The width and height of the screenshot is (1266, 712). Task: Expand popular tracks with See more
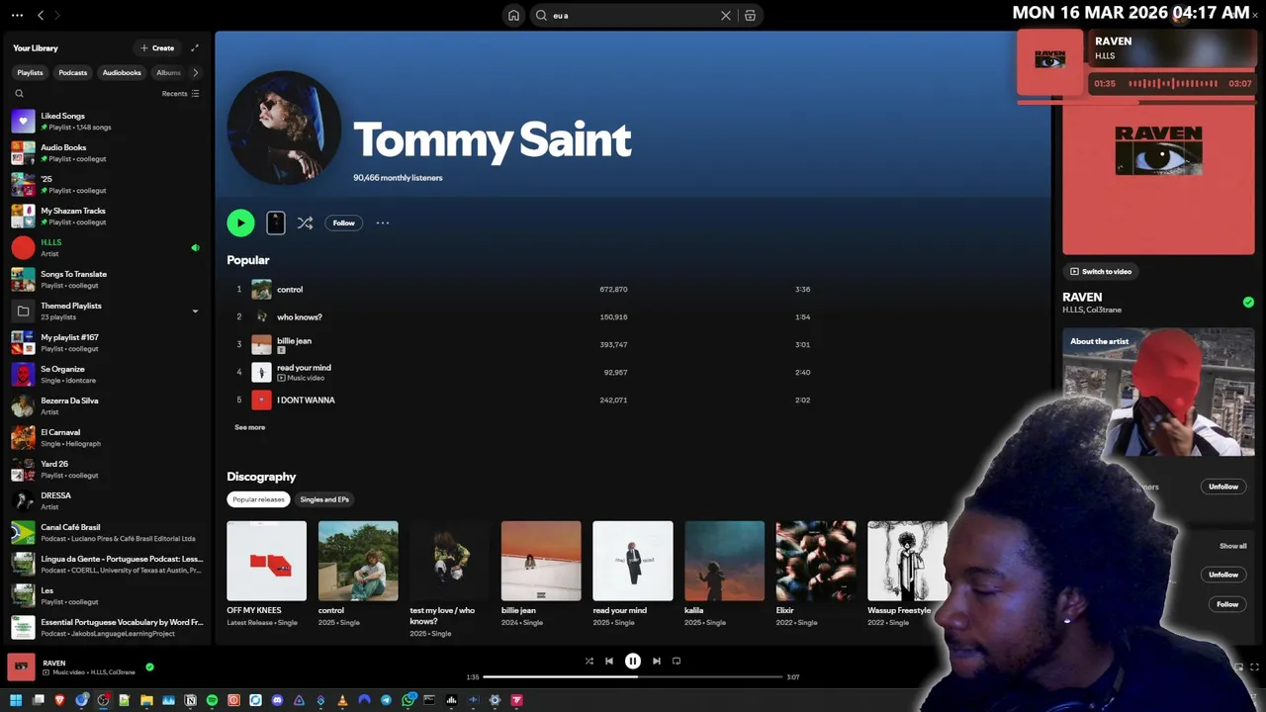pos(249,427)
